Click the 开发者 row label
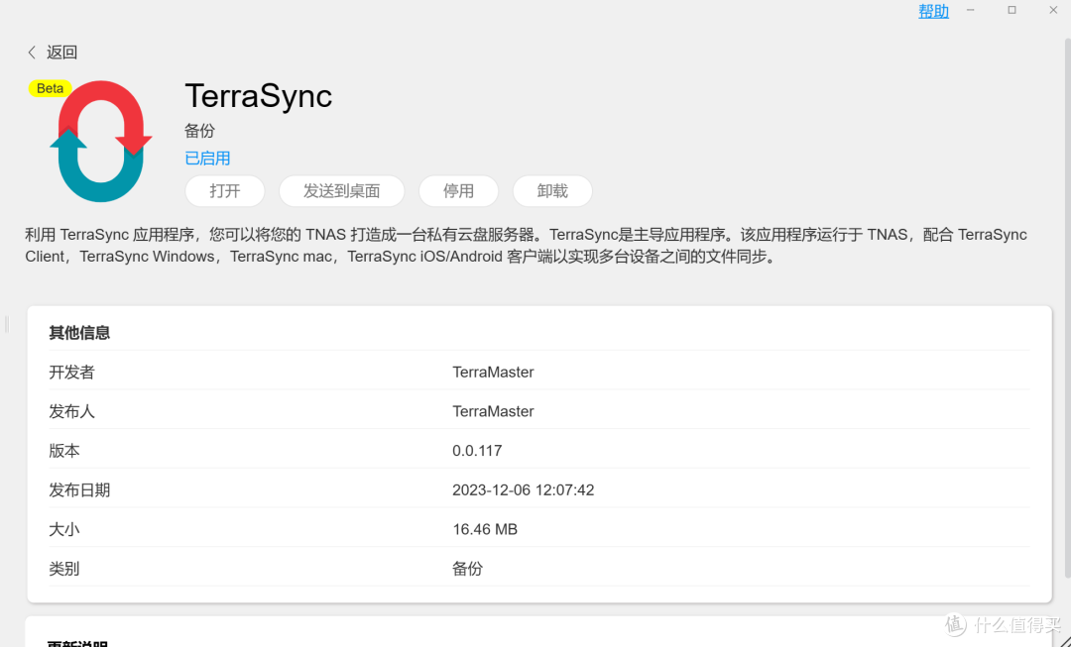The width and height of the screenshot is (1071, 647). coord(71,372)
